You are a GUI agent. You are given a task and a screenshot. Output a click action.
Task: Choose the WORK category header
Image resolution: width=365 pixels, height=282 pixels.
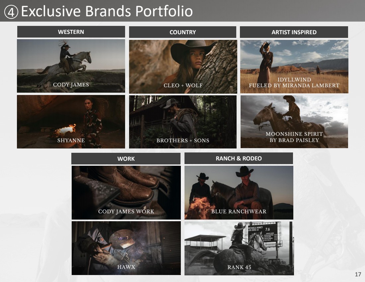pyautogui.click(x=126, y=159)
